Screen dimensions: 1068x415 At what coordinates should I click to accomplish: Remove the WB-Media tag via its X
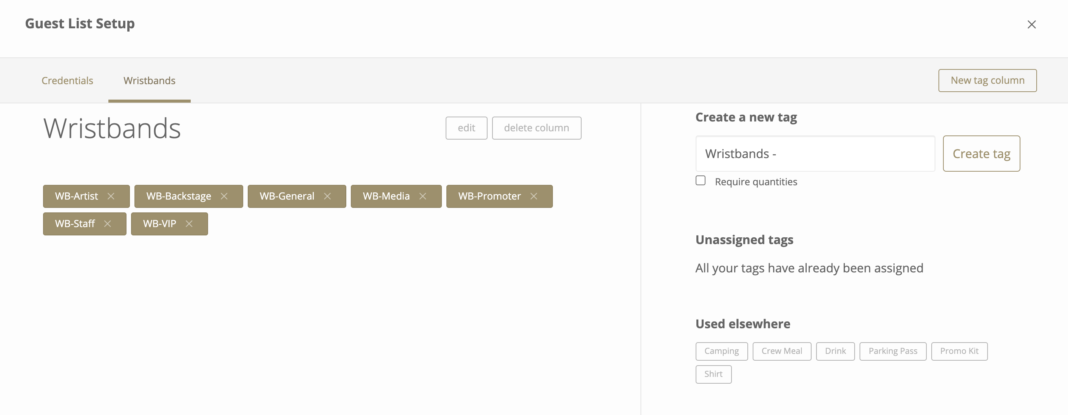point(423,196)
